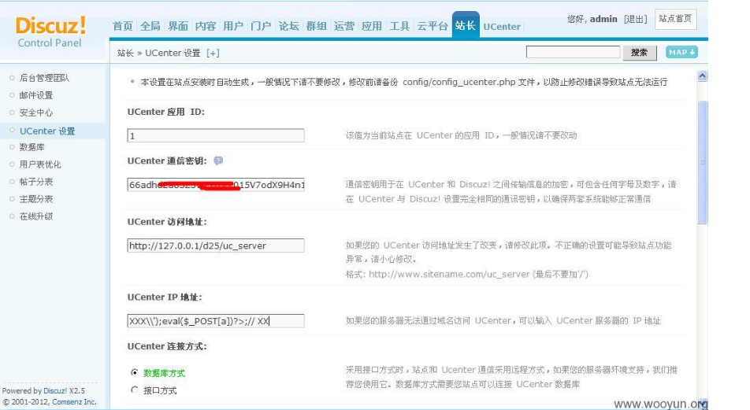Click the 退出 logout link
The height and width of the screenshot is (410, 750).
636,19
